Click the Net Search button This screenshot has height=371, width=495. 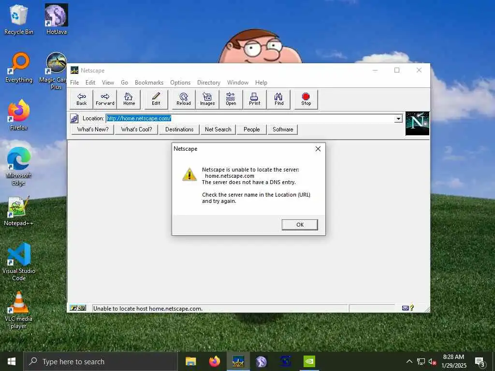(218, 129)
